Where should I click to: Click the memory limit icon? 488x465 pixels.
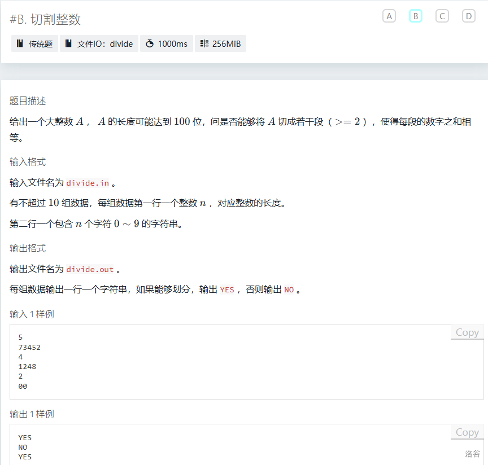204,43
